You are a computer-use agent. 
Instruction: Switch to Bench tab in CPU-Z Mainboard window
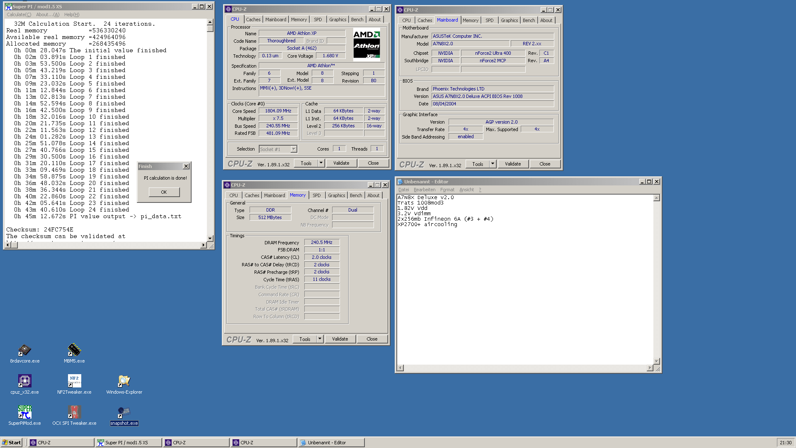[529, 20]
